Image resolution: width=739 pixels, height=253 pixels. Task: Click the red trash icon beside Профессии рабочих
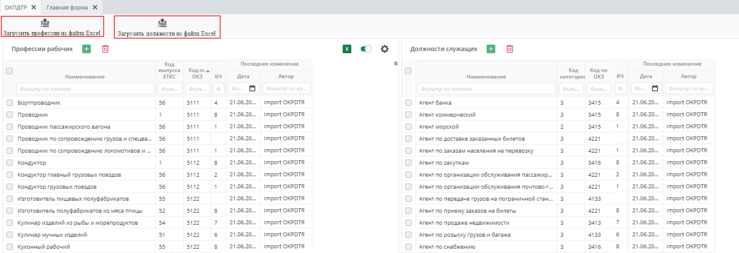(105, 49)
